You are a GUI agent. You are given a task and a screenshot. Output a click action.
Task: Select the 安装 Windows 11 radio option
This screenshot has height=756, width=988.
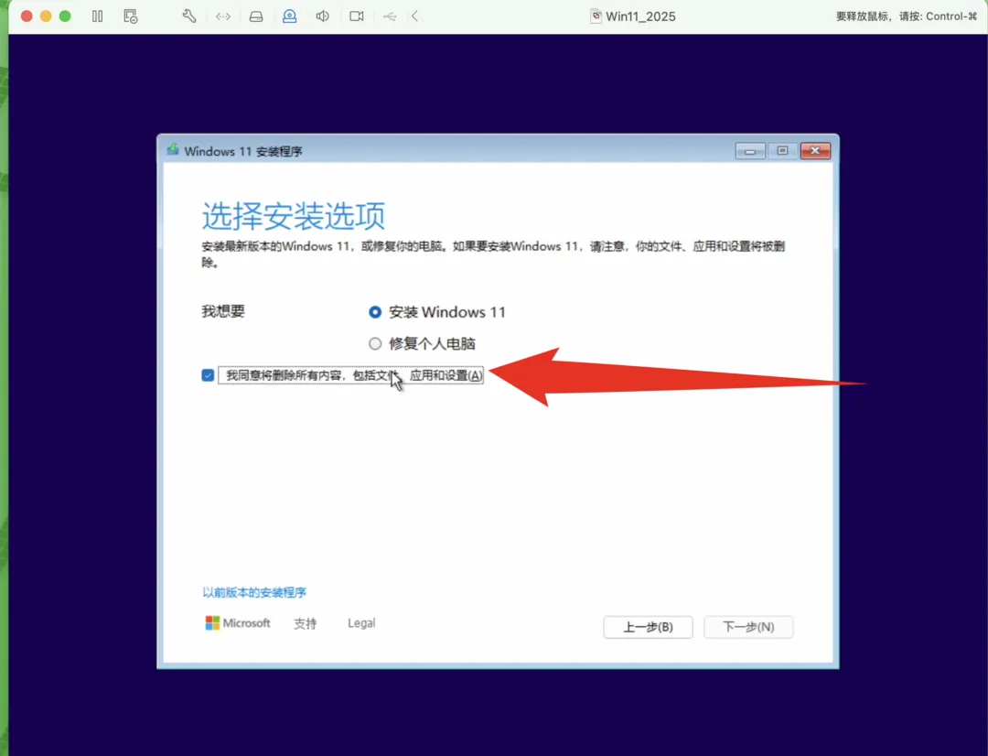(375, 312)
